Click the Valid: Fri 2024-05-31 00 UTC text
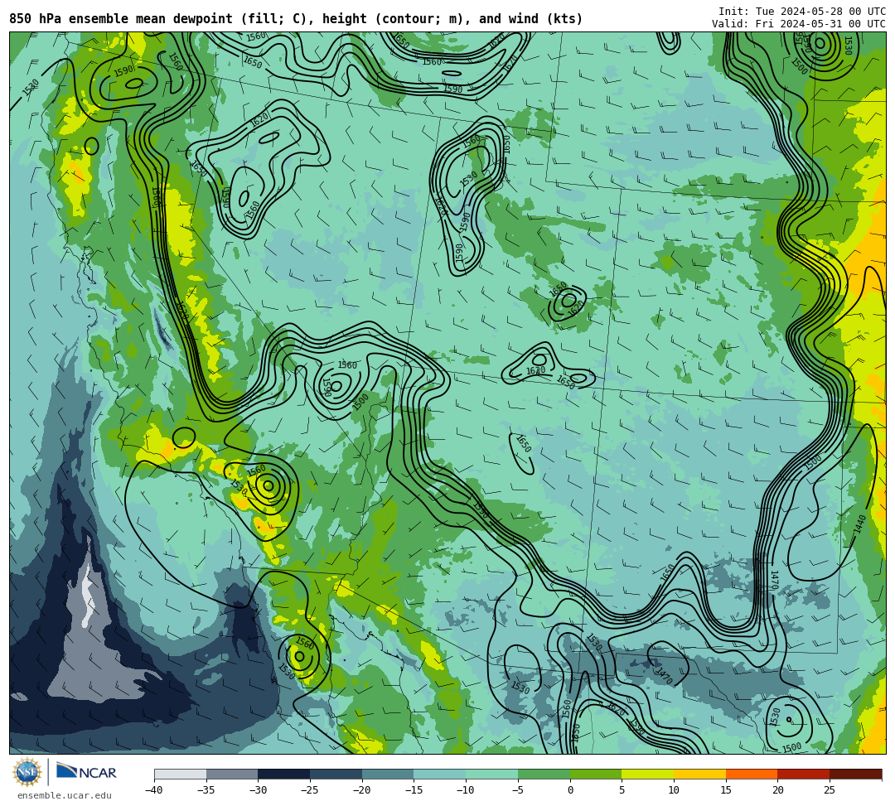The image size is (895, 806). (799, 24)
